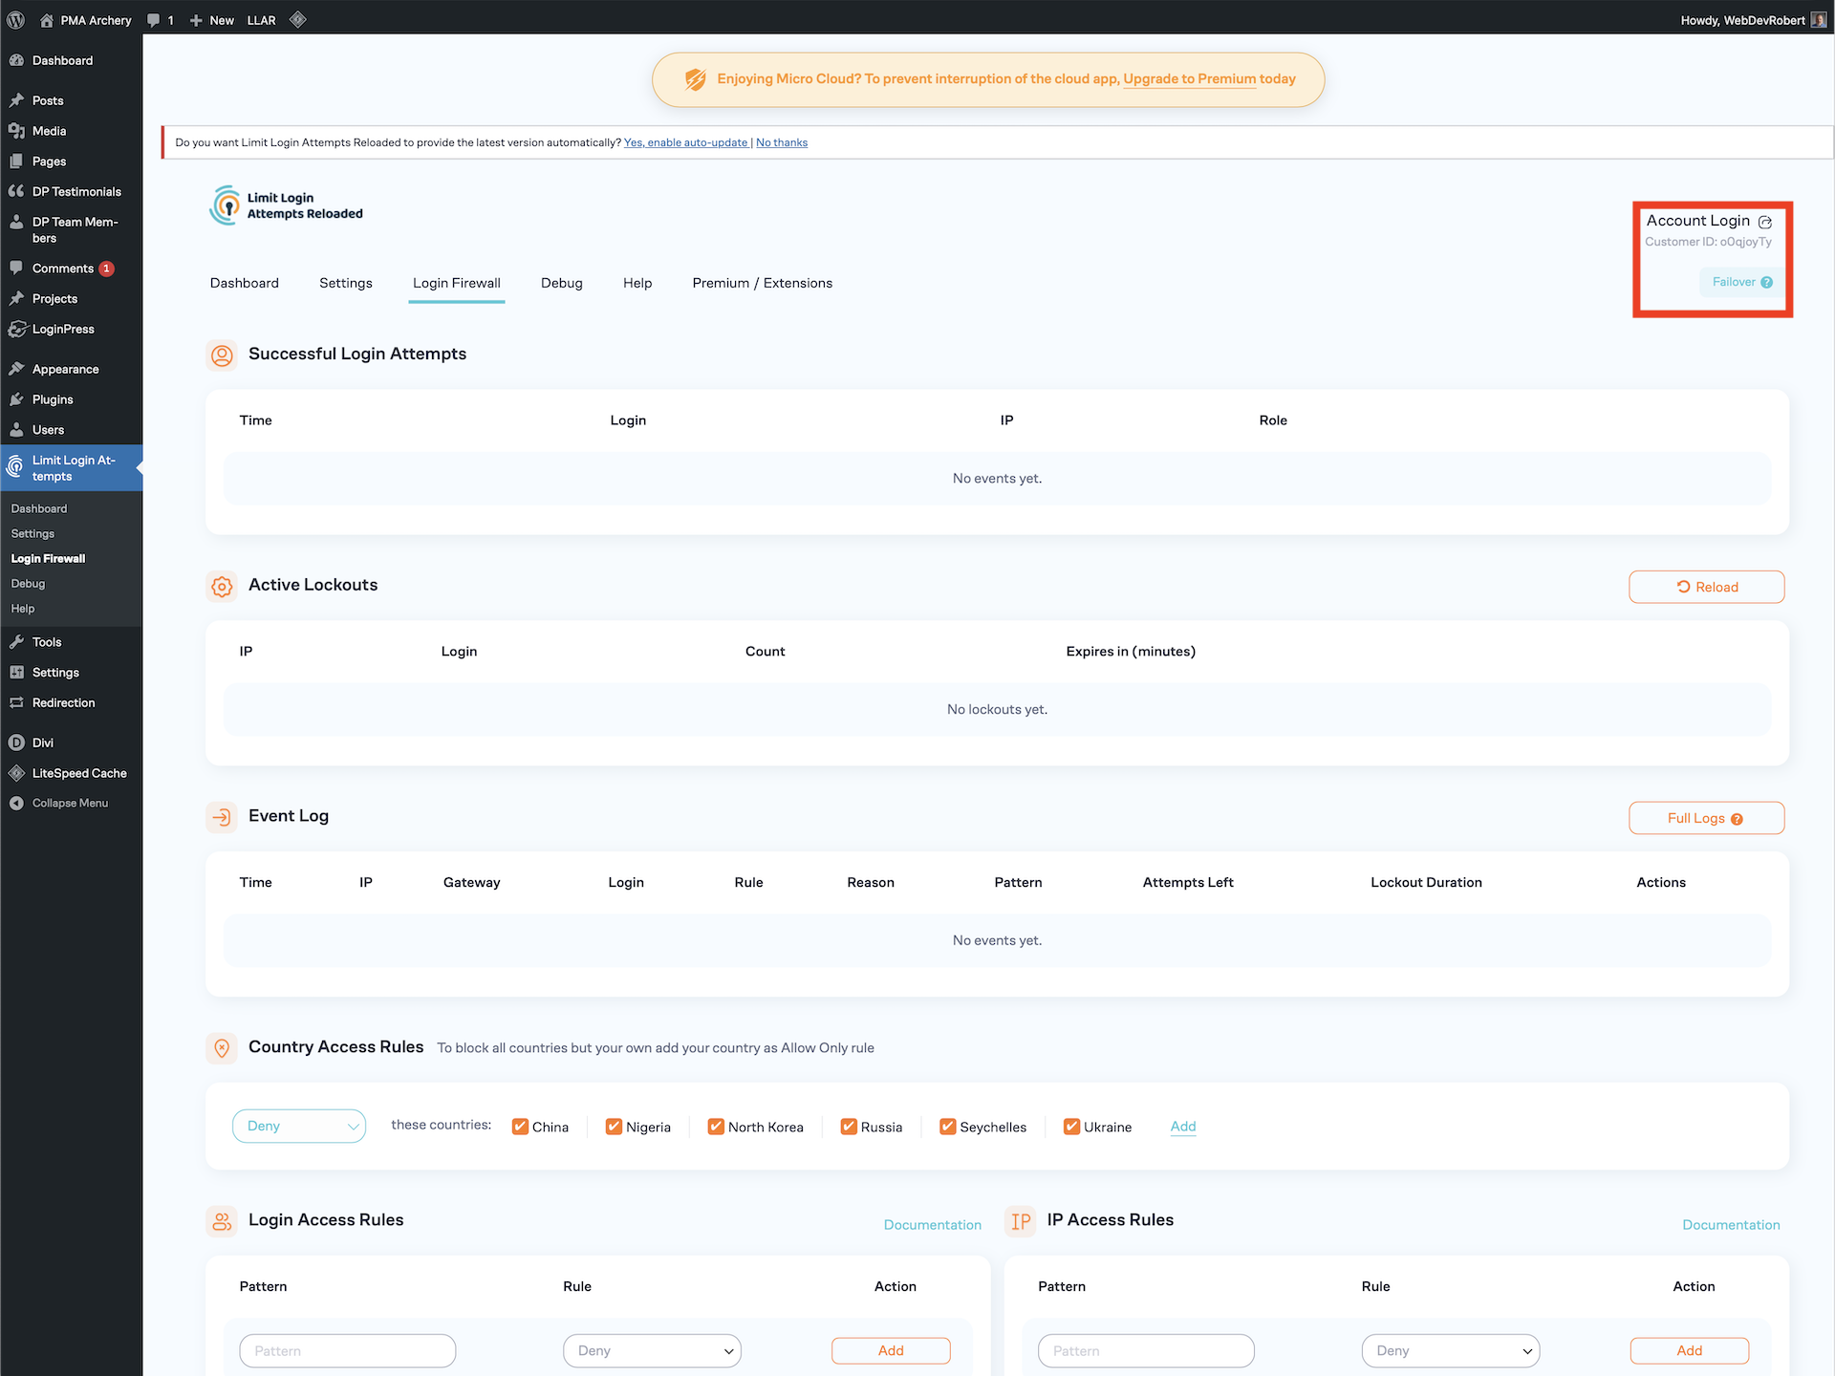The width and height of the screenshot is (1835, 1376).
Task: Click the user avatar in top bar
Action: pos(1819,19)
